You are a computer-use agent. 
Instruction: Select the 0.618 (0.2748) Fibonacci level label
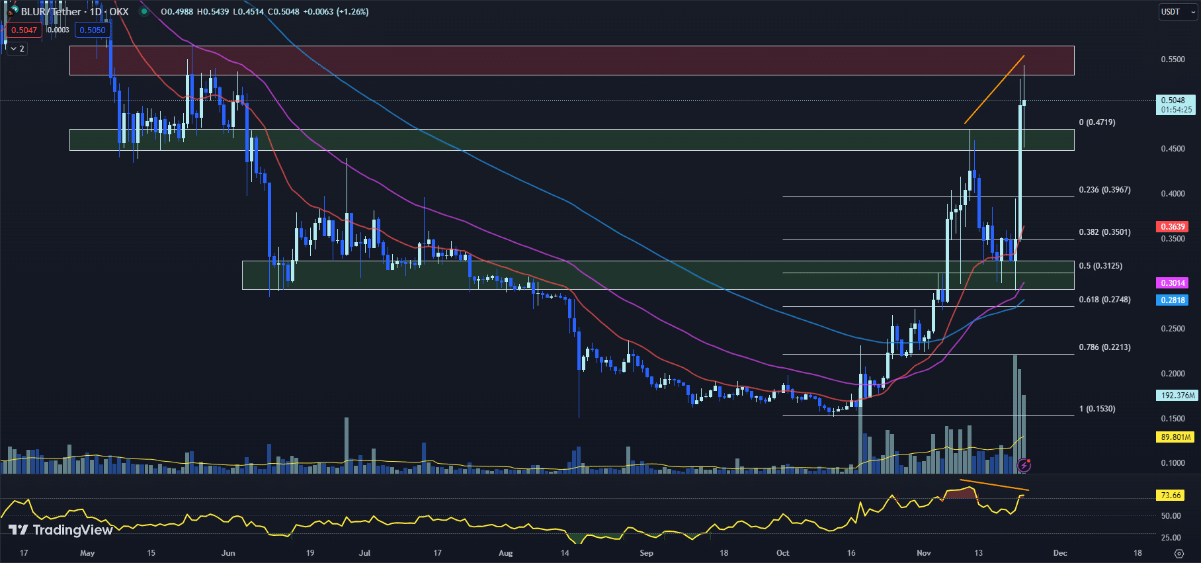pyautogui.click(x=1104, y=300)
